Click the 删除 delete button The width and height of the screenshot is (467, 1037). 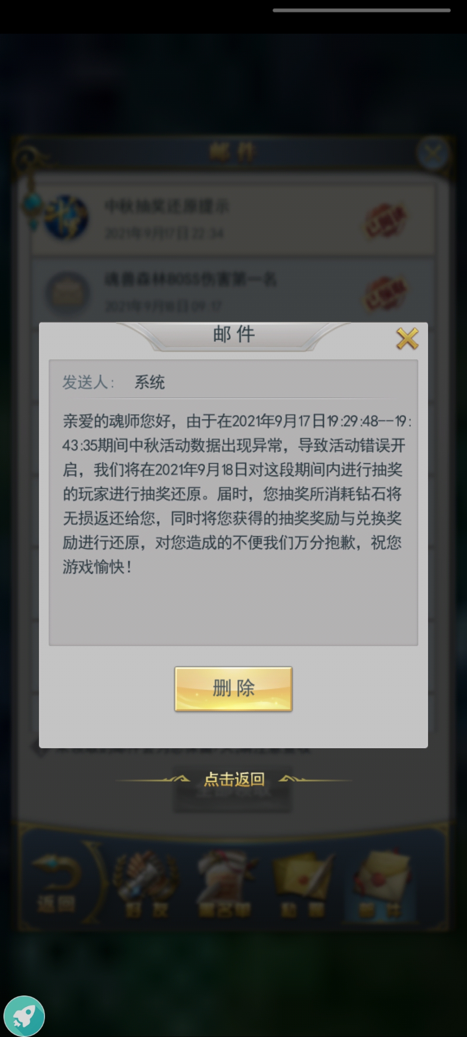[x=233, y=689]
